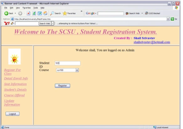The height and width of the screenshot is (129, 183).
Task: Click the Windows flag logo
Action: pos(176,8)
